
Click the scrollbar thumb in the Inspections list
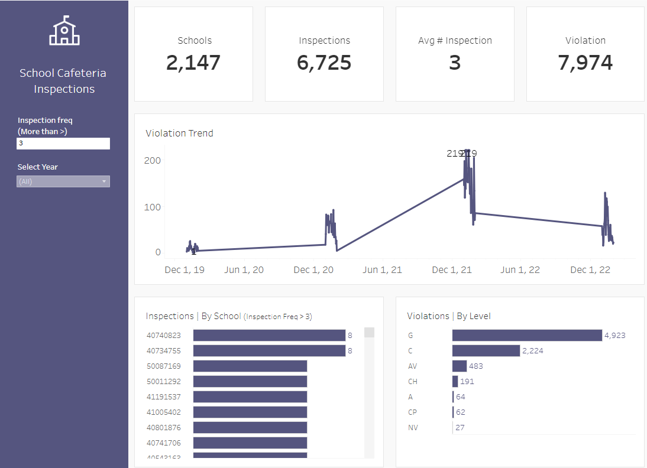369,332
